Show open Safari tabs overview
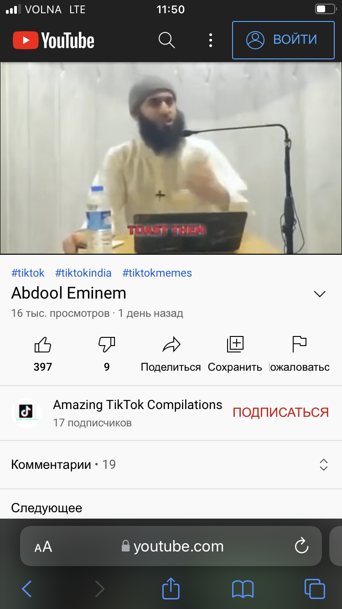Screen dimensions: 342x609 (x=315, y=588)
